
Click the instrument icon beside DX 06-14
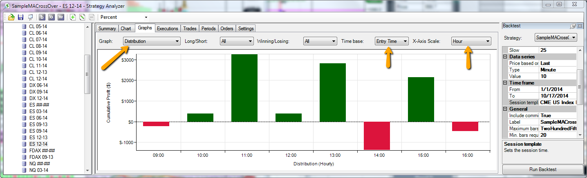tap(24, 85)
